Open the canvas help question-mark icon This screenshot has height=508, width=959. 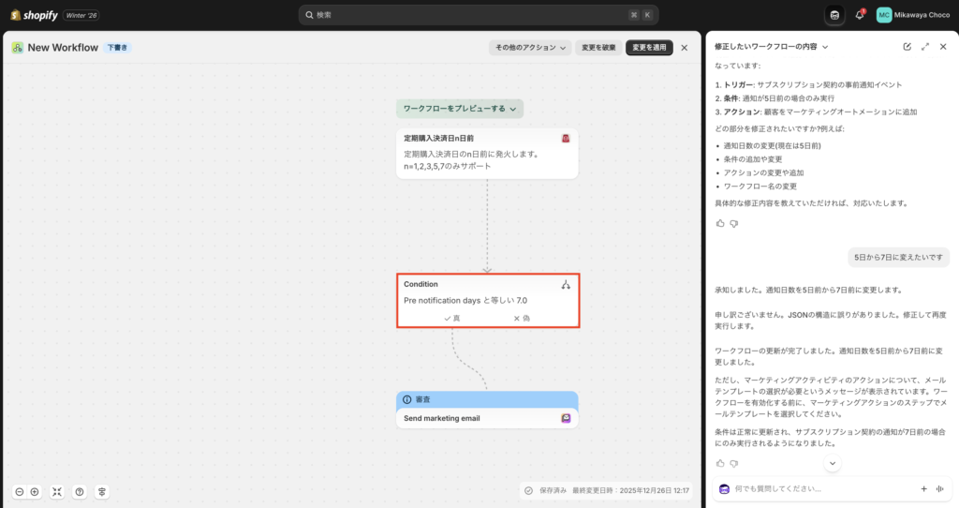[80, 491]
